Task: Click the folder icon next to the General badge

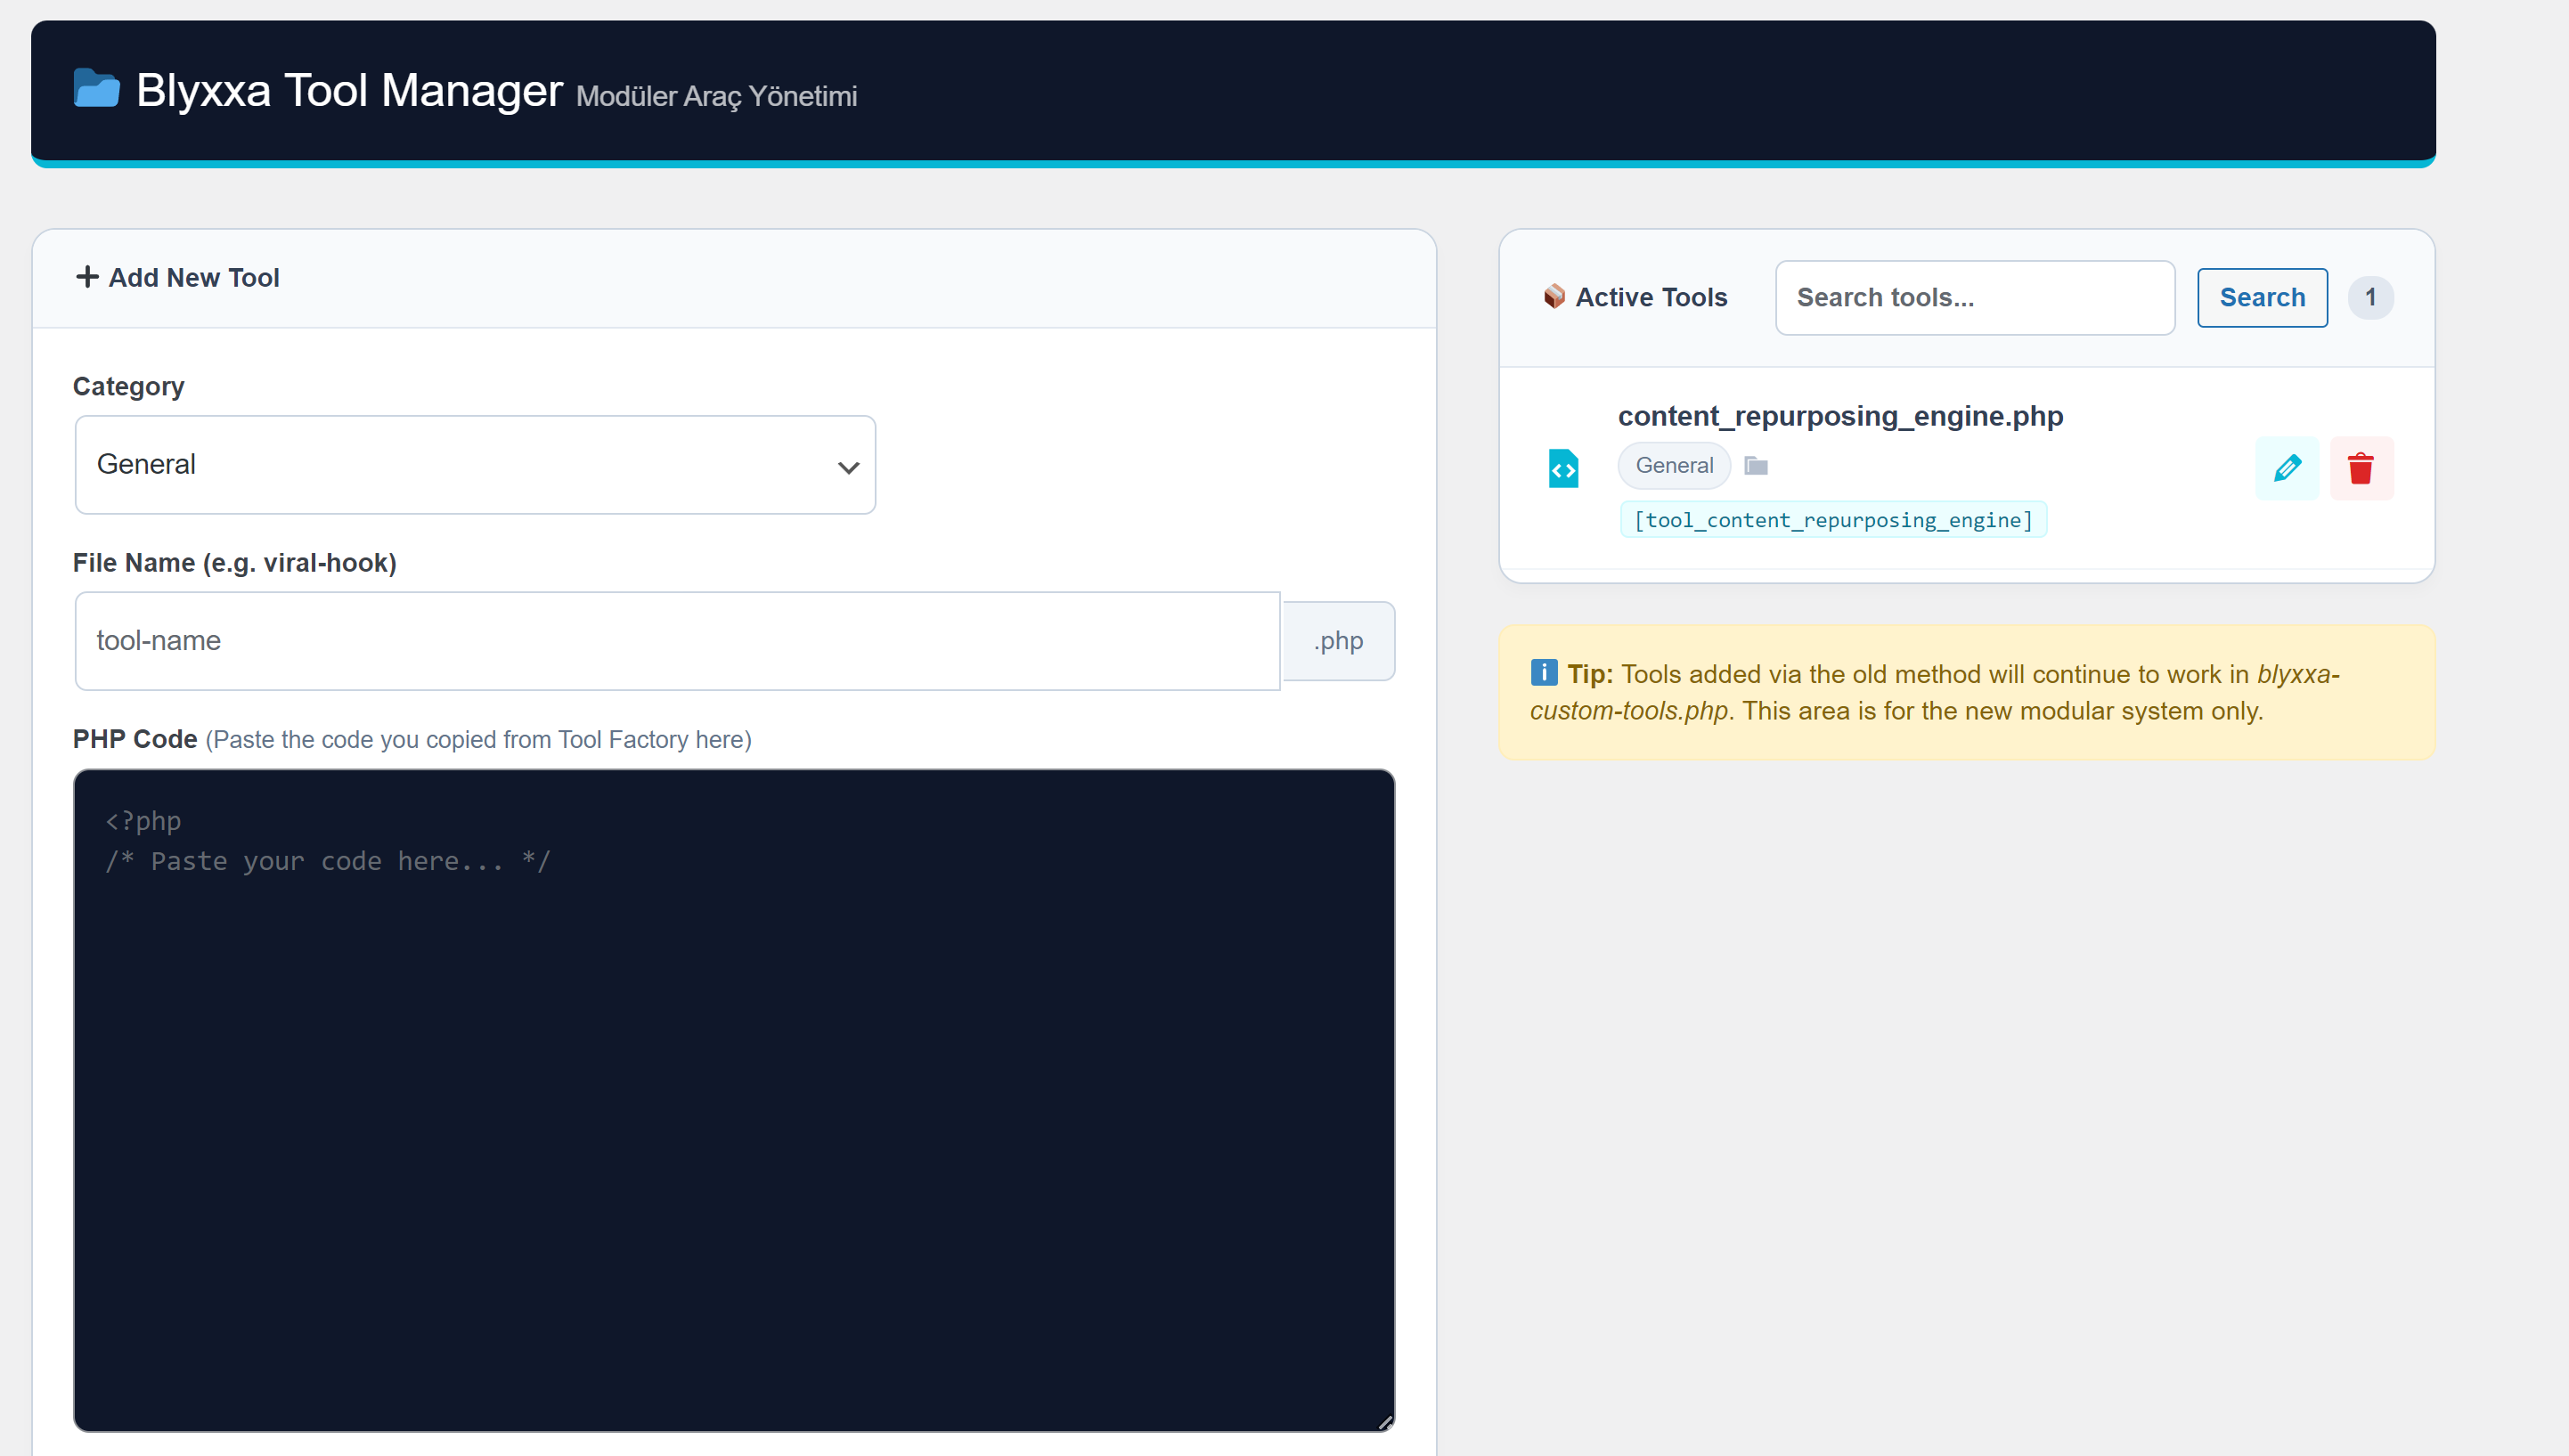Action: point(1756,465)
